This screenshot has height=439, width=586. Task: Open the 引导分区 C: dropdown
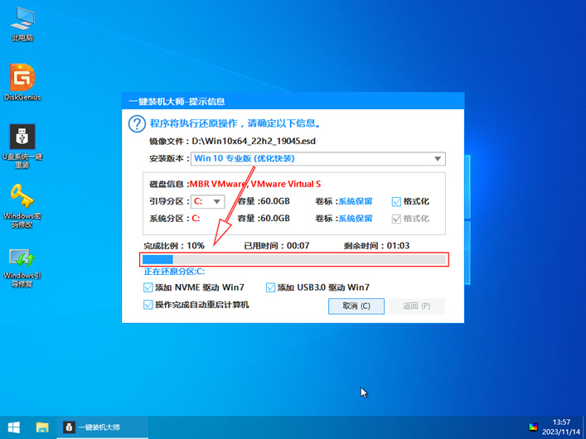click(208, 201)
